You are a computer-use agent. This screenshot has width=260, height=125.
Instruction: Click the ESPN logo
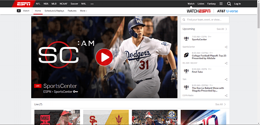point(24,4)
